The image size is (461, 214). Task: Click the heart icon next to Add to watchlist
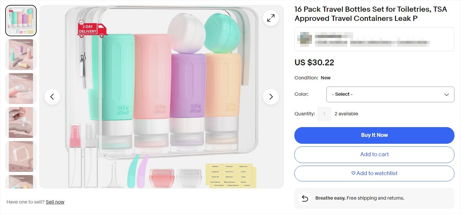tap(354, 173)
